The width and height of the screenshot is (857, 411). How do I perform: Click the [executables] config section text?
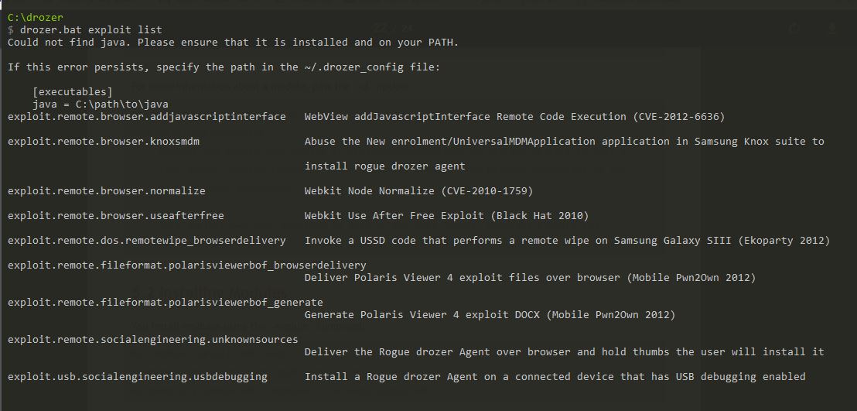pos(72,91)
